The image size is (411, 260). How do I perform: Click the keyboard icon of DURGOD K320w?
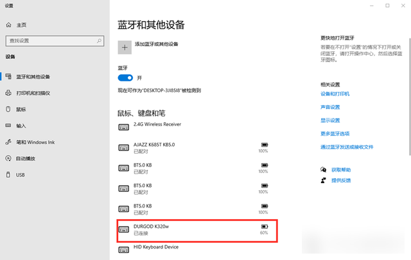click(124, 229)
